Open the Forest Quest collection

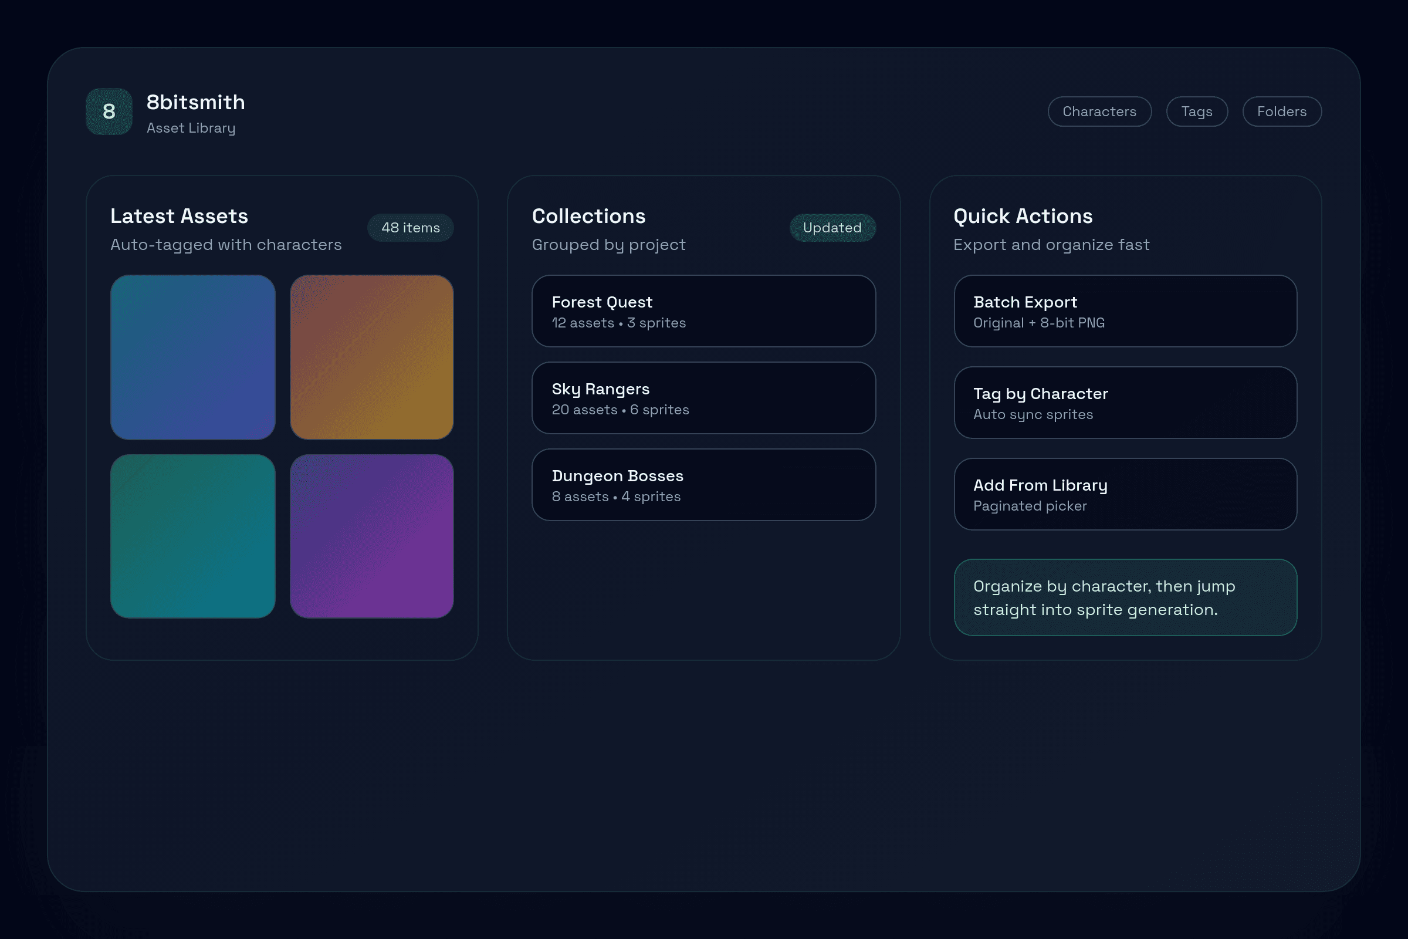click(703, 312)
